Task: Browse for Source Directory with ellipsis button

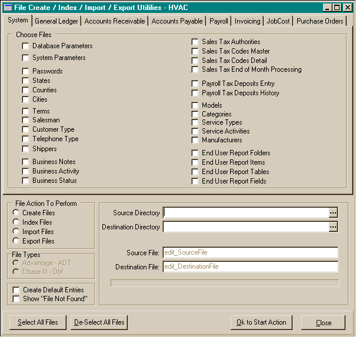Action: click(x=333, y=212)
